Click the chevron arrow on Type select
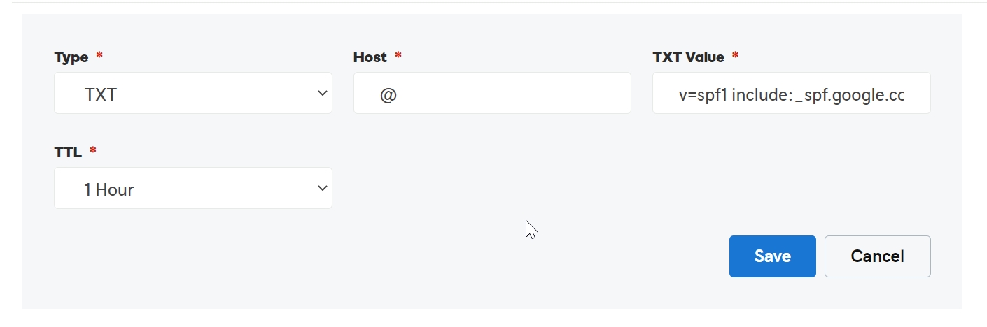This screenshot has height=327, width=987. 322,93
